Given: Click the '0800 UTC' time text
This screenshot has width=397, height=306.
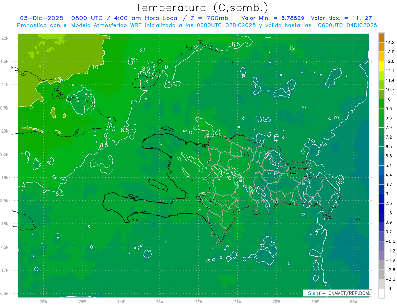Looking at the screenshot, I should (x=87, y=18).
